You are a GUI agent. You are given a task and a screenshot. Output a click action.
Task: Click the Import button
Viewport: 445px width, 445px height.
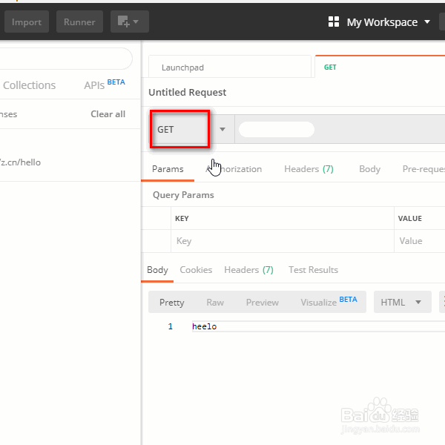(x=27, y=22)
